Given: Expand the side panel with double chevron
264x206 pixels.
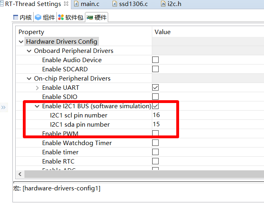Looking at the screenshot, I should click(x=3, y=107).
